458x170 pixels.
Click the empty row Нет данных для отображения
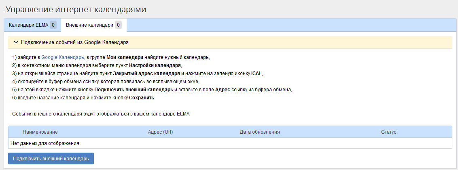(45, 143)
